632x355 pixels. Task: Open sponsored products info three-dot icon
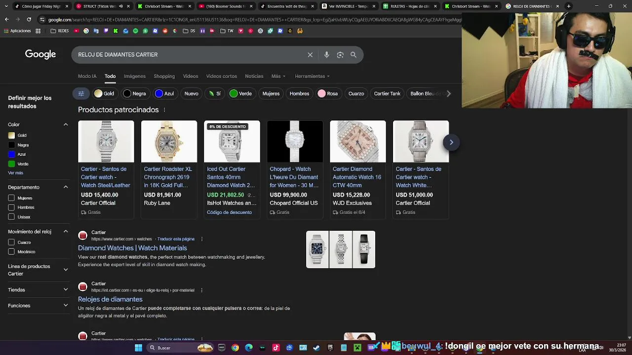coord(164,110)
